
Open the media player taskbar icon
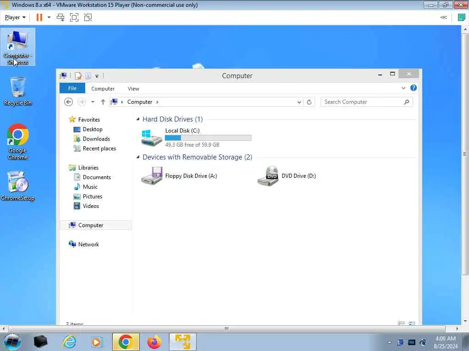click(x=97, y=342)
